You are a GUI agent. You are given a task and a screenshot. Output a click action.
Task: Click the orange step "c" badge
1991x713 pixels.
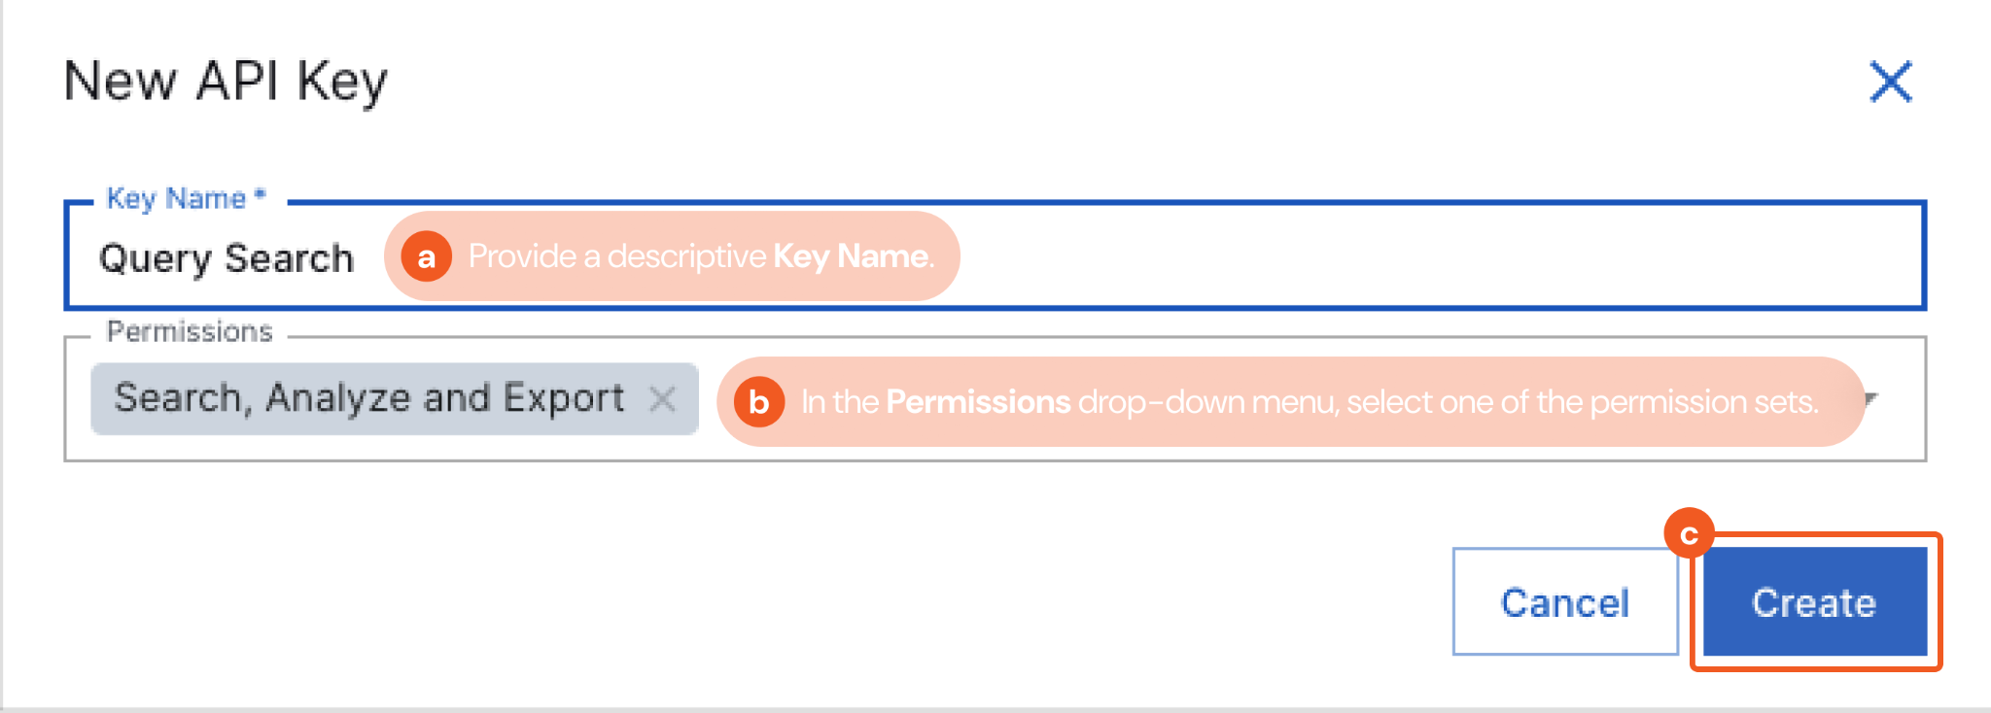coord(1689,534)
